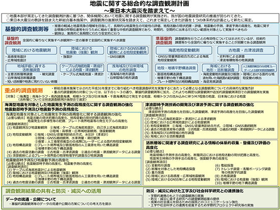Select the heading 地震動即時予測及び地震動予測の高精度化 in bold
The image size is (280, 210).
(x=41, y=109)
